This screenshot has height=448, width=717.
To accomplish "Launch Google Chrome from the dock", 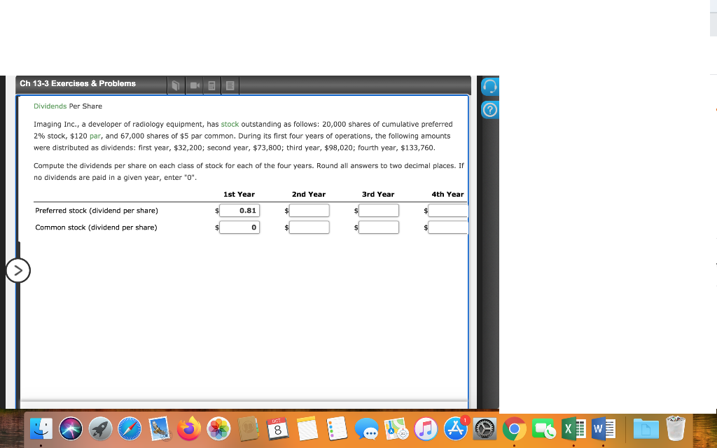I will (513, 428).
